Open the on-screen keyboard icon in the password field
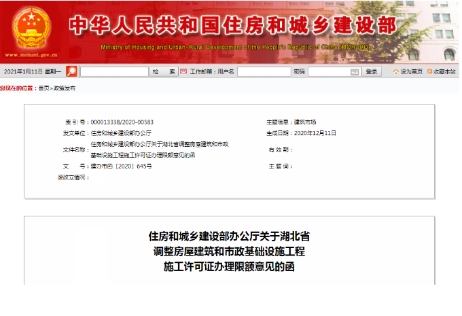Viewport: 462px width, 316px height. click(355, 72)
